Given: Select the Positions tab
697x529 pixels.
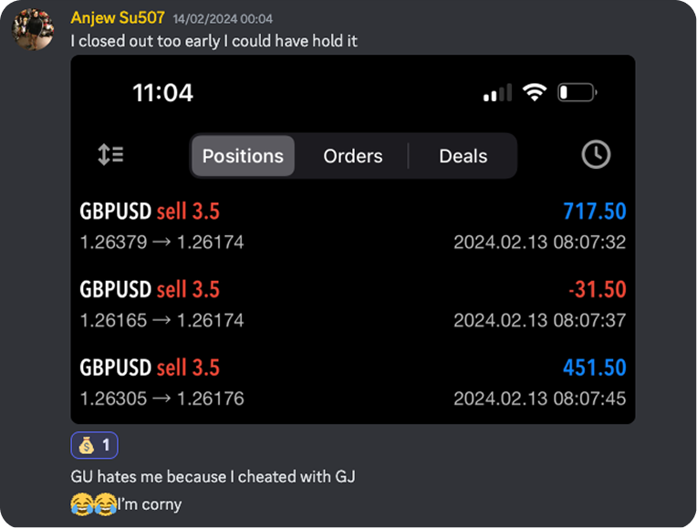Looking at the screenshot, I should pyautogui.click(x=243, y=156).
